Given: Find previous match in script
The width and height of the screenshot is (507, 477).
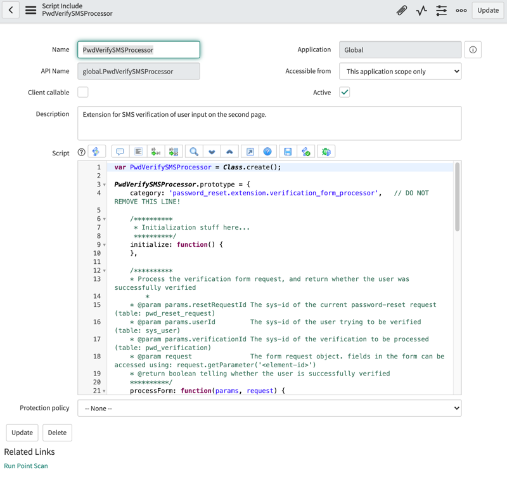Looking at the screenshot, I should coord(229,152).
